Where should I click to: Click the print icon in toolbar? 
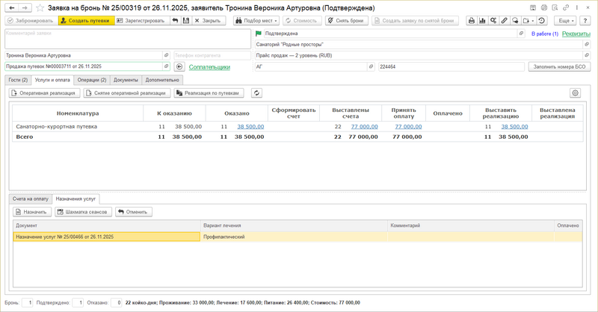click(472, 21)
